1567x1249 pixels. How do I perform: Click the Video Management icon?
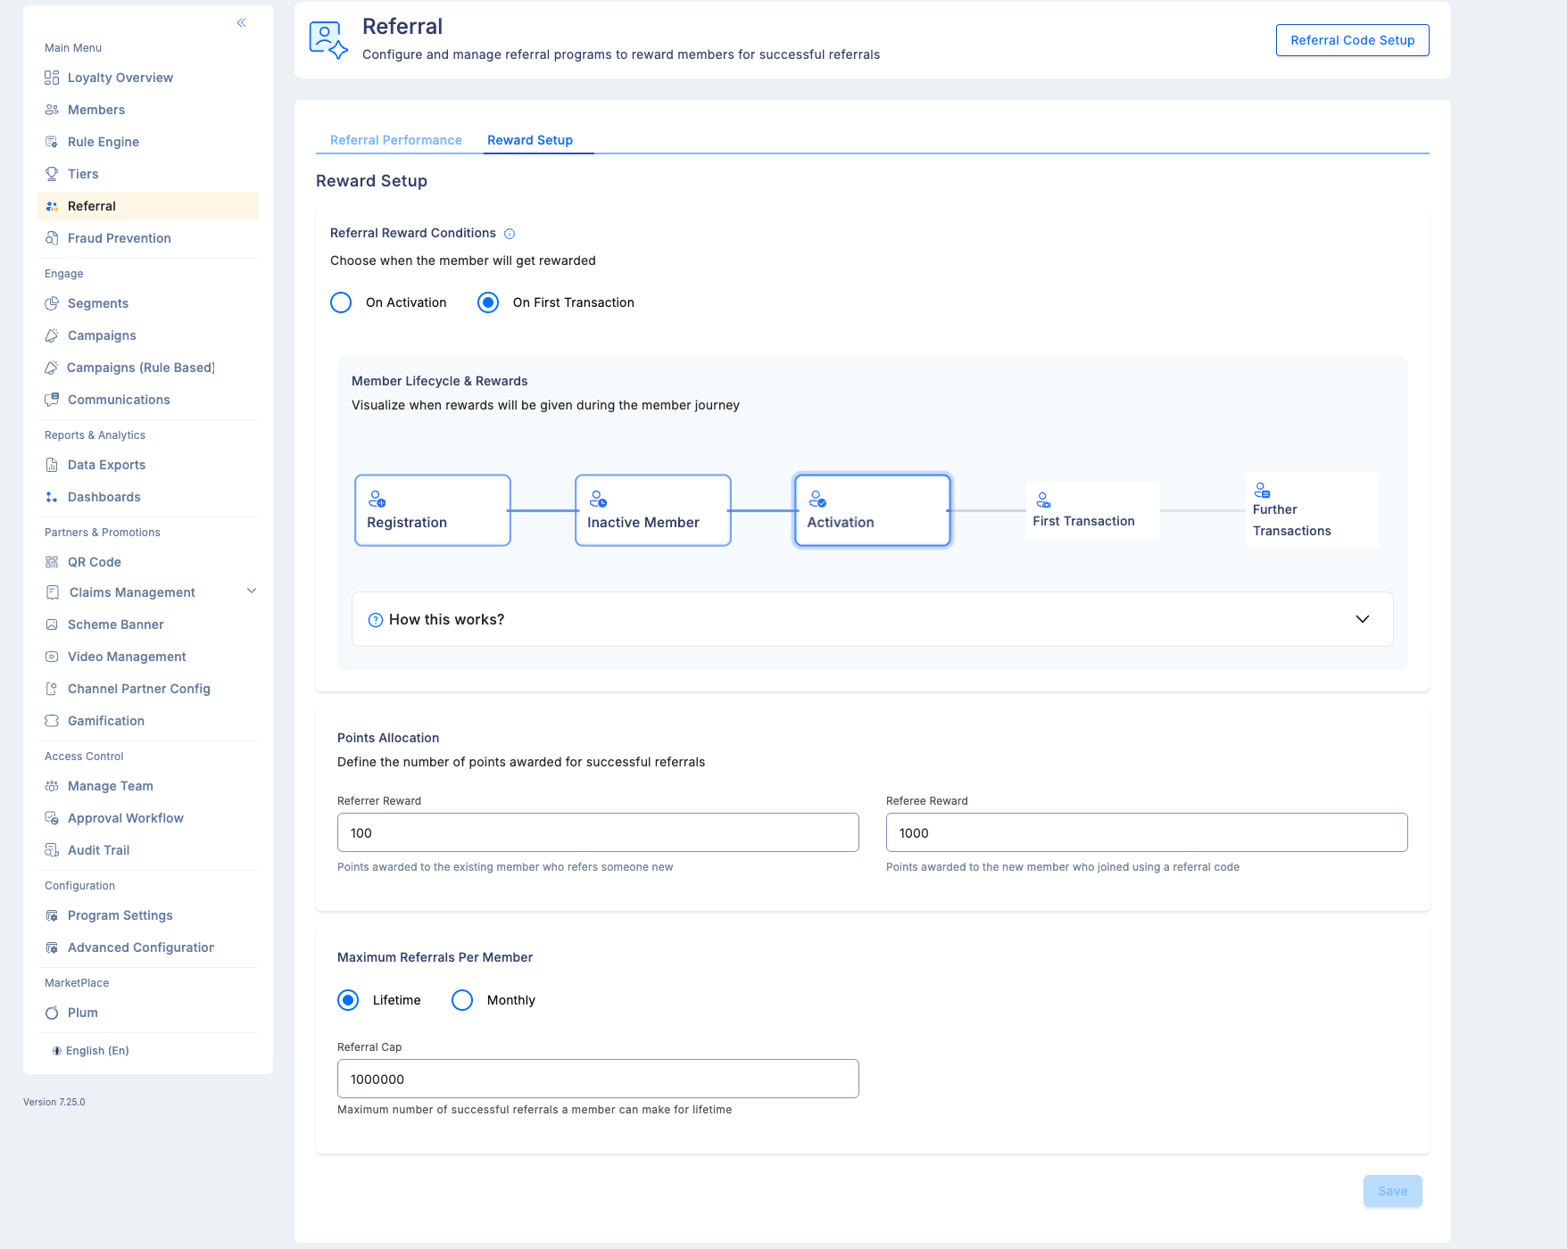(x=52, y=657)
